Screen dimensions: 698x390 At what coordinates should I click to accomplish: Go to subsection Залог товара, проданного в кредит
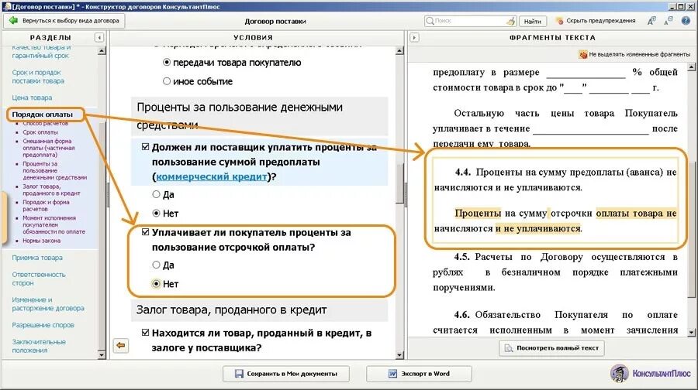click(51, 190)
